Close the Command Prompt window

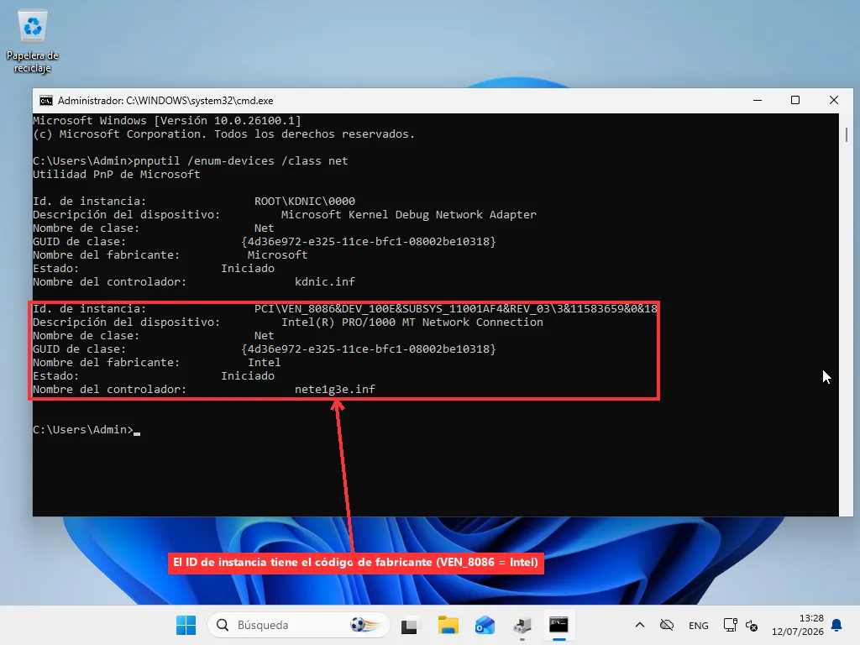point(834,101)
